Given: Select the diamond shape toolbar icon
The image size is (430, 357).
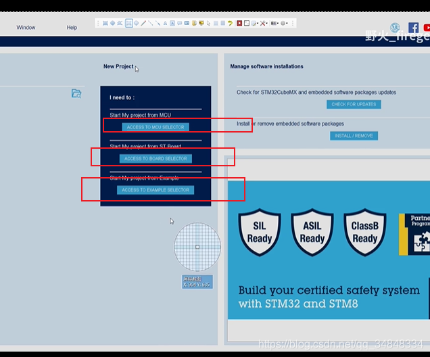Looking at the screenshot, I should click(112, 23).
